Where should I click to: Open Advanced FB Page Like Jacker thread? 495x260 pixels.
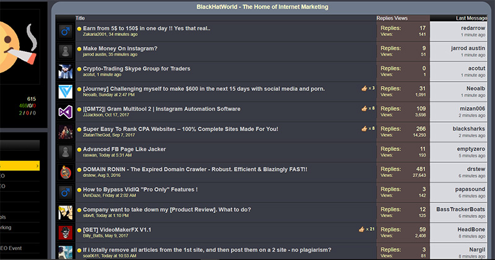click(124, 149)
